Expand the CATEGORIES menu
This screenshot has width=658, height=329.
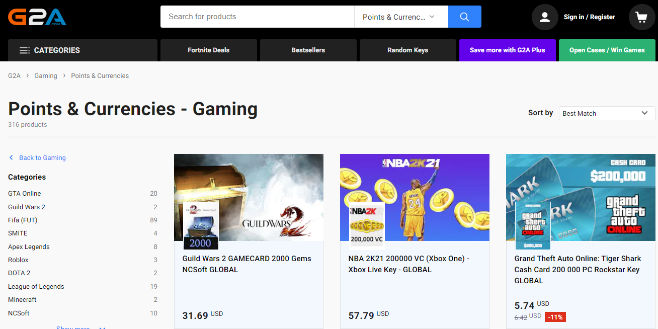click(83, 50)
